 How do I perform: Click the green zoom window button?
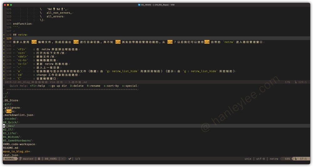[11, 5]
